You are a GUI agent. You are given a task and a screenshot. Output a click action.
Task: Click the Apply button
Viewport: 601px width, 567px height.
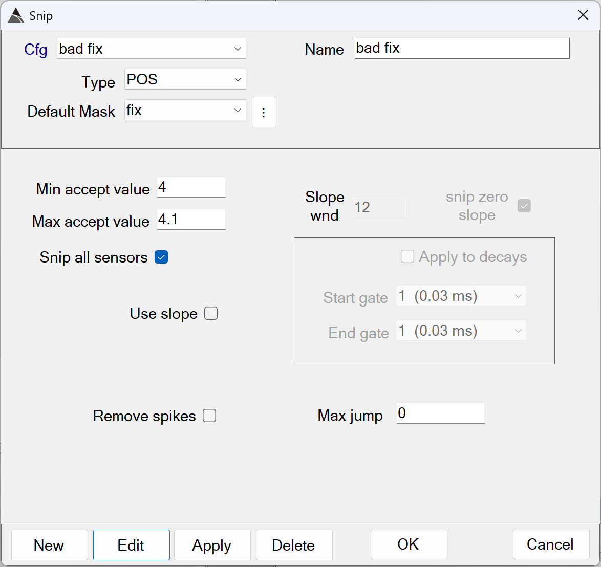[x=212, y=545]
